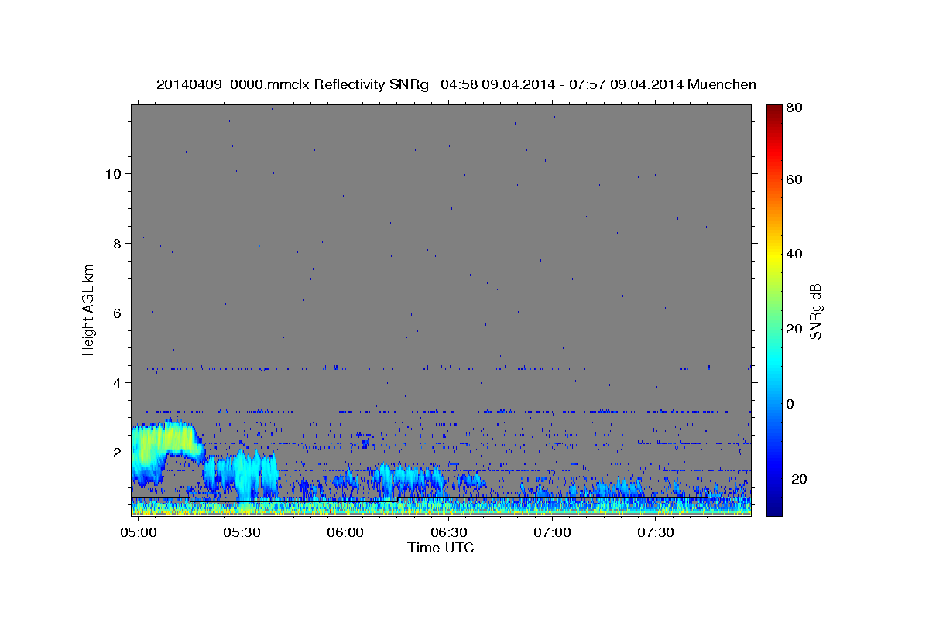Click the 06:00 time tick label

pos(345,533)
